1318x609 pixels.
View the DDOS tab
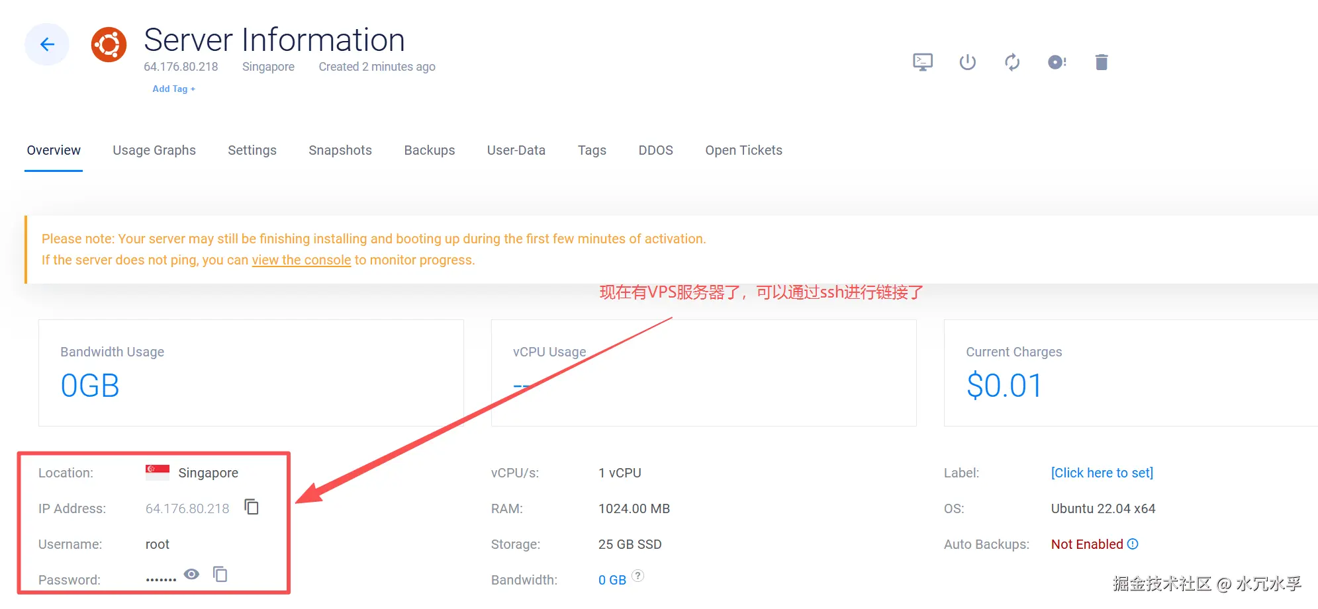[656, 150]
